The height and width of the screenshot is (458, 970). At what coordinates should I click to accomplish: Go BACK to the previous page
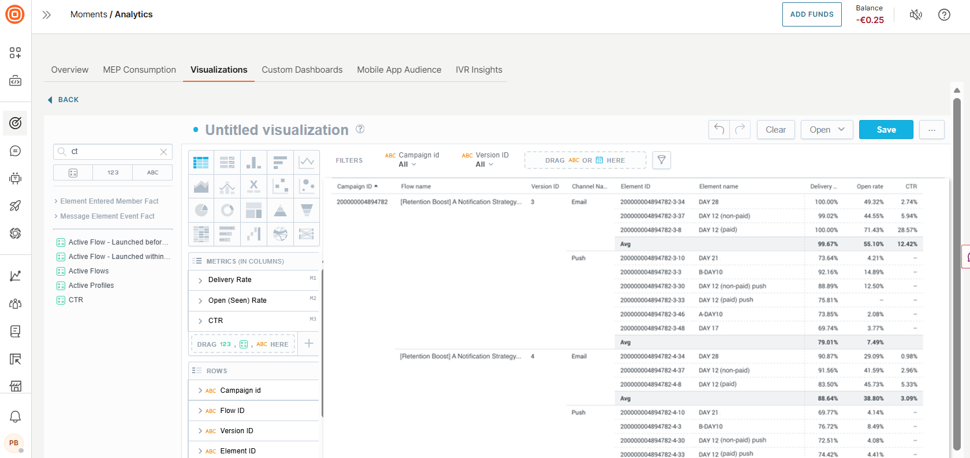pos(63,100)
